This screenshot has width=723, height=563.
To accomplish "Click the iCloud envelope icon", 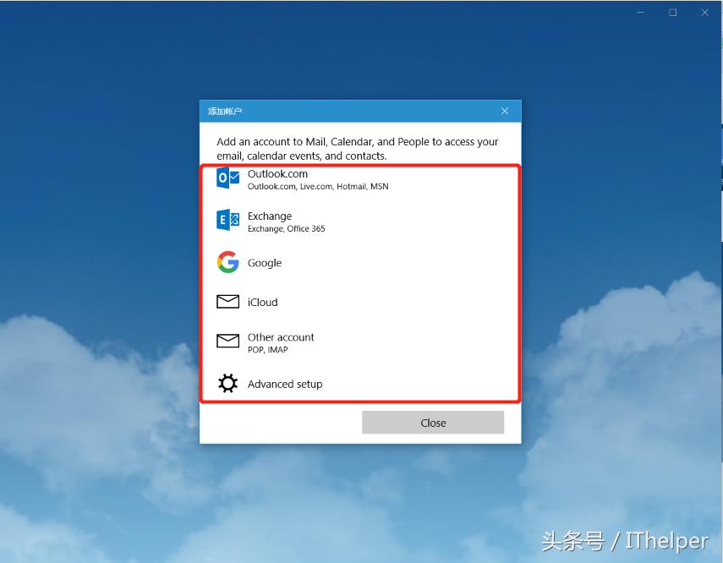I will click(x=228, y=302).
